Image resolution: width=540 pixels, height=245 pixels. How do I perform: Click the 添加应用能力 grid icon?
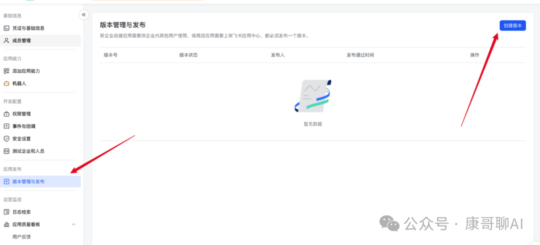tap(6, 71)
